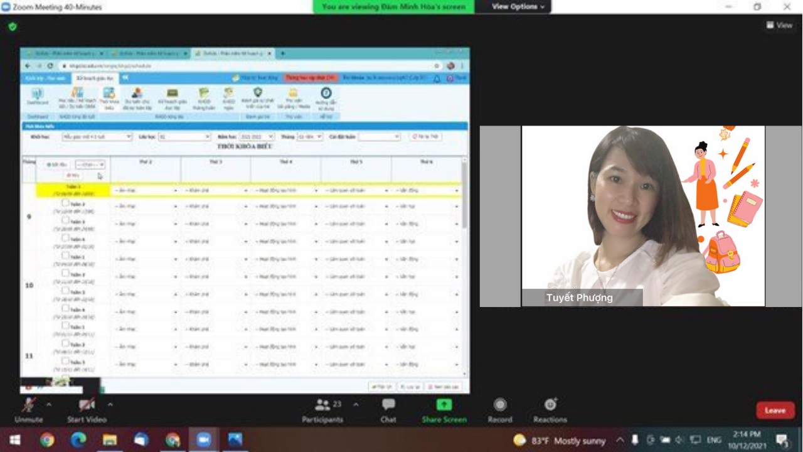Open Zoom from the Windows taskbar
Screen dimensions: 803x452
203,440
